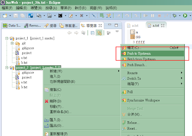Expand the .git folder node
The image size is (192, 136).
pos(12,43)
